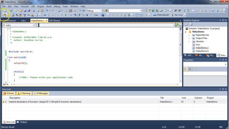Viewport: 229px width, 129px height.
Task: Click the Hex display toolbar button
Action: point(96,15)
